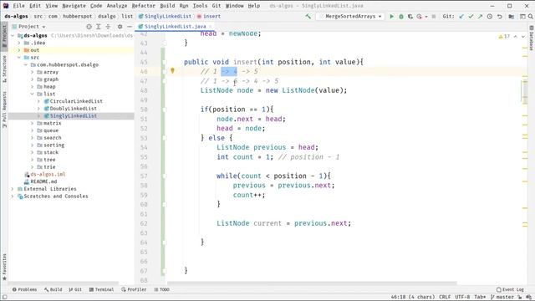
Task: Open the Refactor menu
Action: (x=143, y=6)
